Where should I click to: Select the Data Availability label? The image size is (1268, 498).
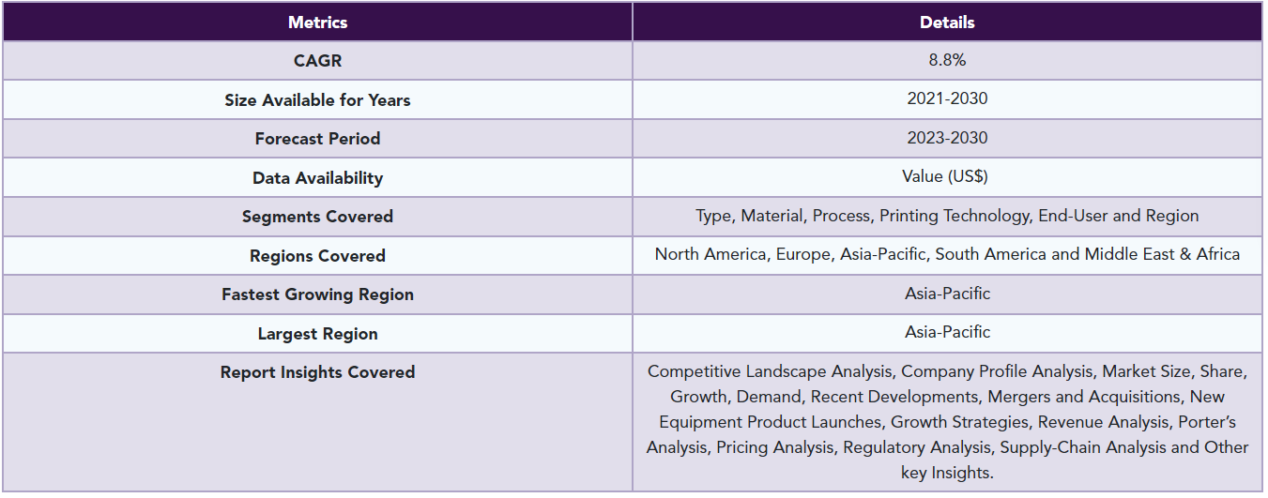tap(317, 178)
